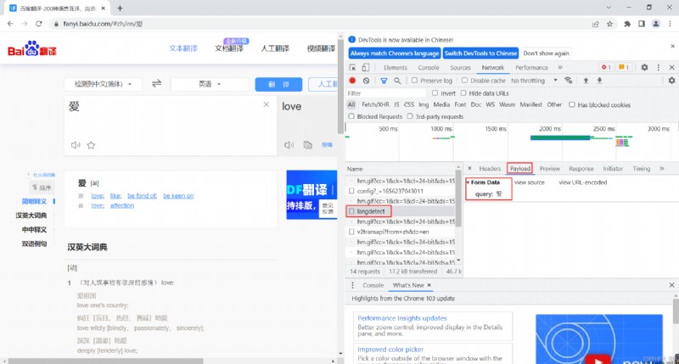Click the DevTools inspect element icon
The width and height of the screenshot is (679, 364).
(x=353, y=68)
